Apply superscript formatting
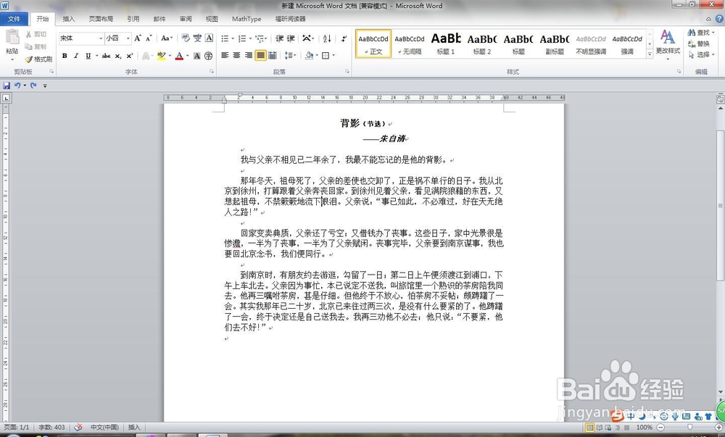The height and width of the screenshot is (437, 725). point(130,56)
